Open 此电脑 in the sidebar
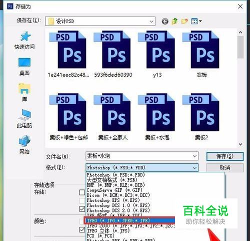The image size is (250, 241). tap(24, 119)
